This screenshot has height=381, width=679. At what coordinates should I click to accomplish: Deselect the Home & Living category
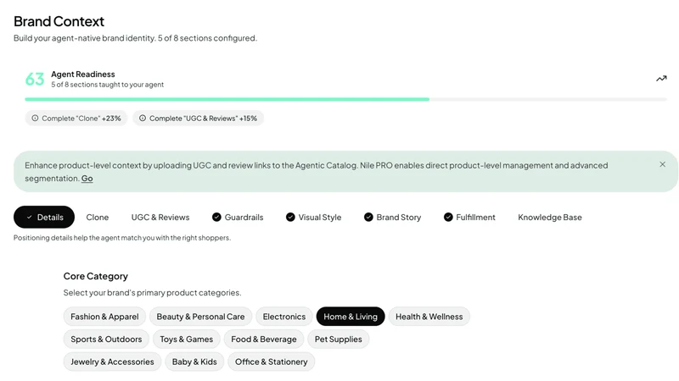click(351, 317)
